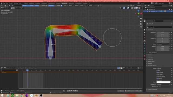Open the Object Data properties tab icon

(145, 53)
